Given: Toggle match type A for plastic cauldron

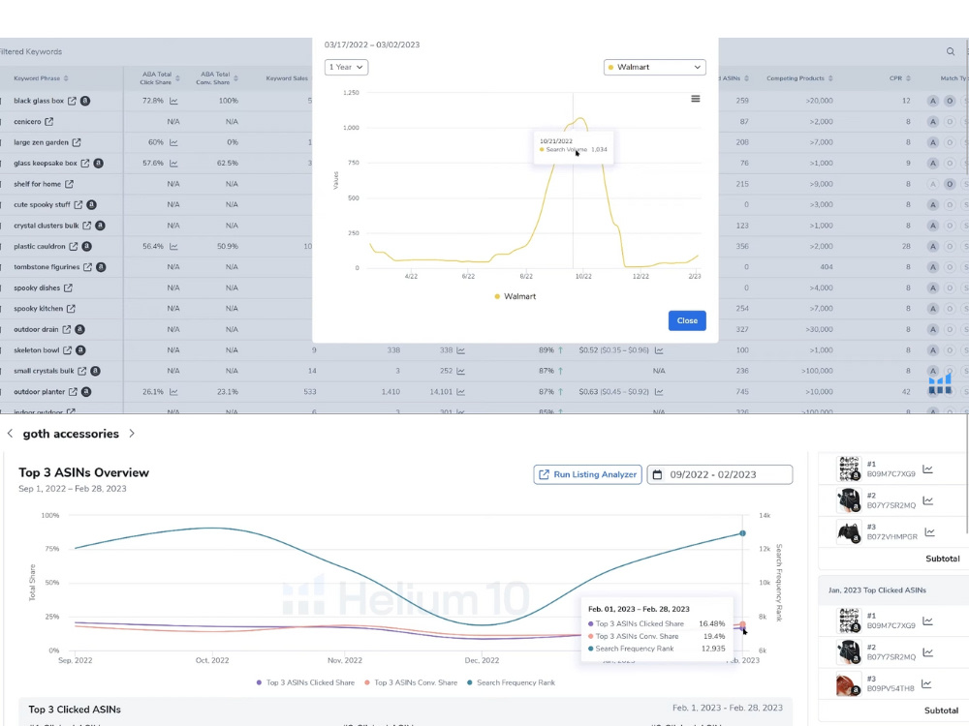Looking at the screenshot, I should (x=933, y=246).
